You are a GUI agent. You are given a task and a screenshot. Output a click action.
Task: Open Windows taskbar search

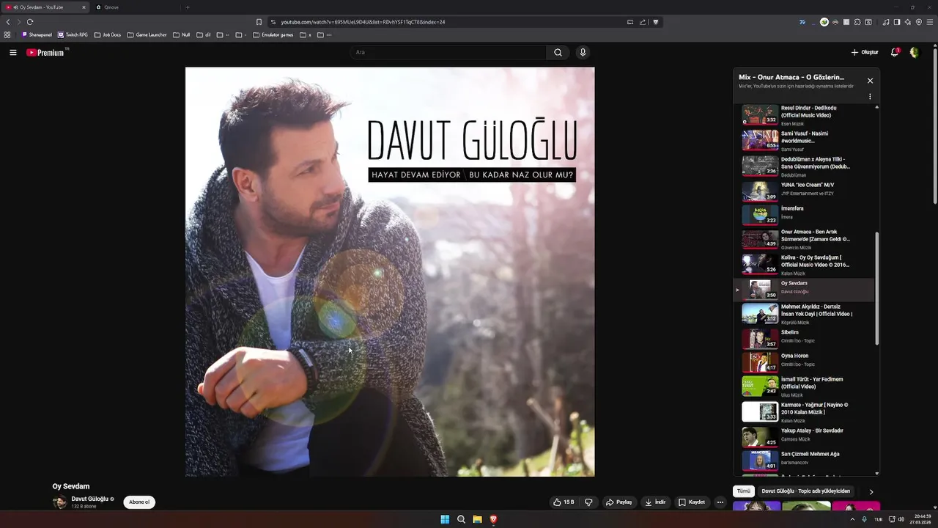point(461,519)
